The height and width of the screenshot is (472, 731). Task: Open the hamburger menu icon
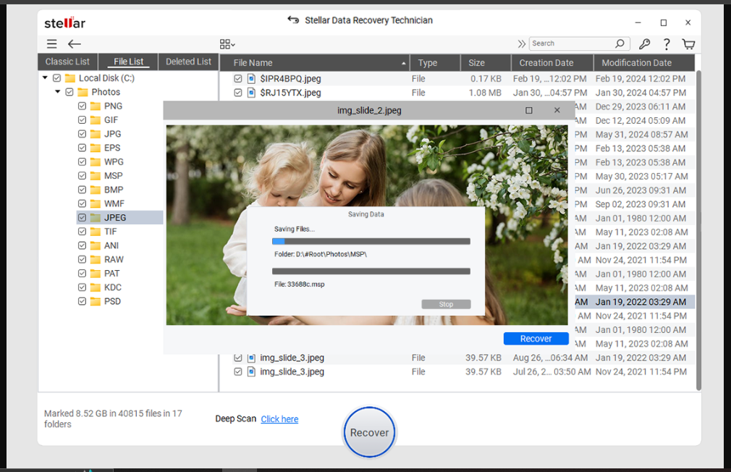click(x=51, y=44)
